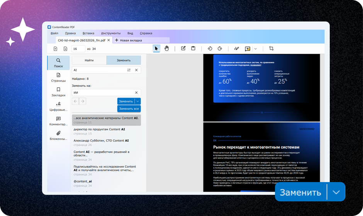This screenshot has width=363, height=216.
Task: Select result 'Александр Субботин, CTO Content AI'
Action: coord(106,143)
